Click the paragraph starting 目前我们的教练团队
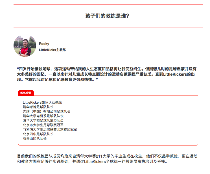 [107, 159]
